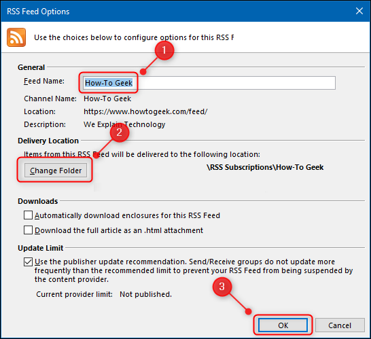
Task: Click the \RSS Subscriptions\How-To Geek delivery path
Action: tap(265, 167)
